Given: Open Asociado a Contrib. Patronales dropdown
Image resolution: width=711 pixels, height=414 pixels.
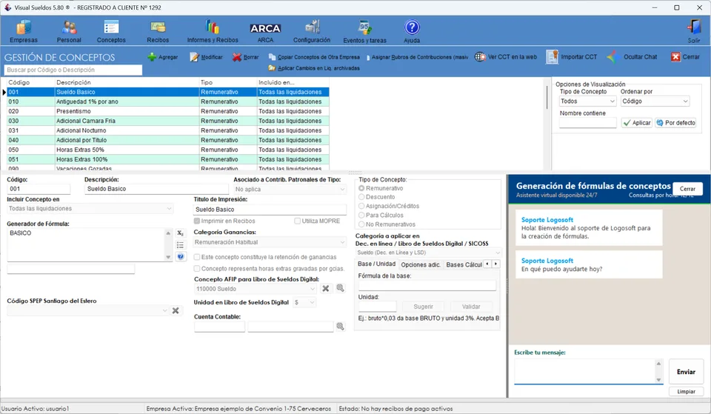Looking at the screenshot, I should [x=290, y=189].
